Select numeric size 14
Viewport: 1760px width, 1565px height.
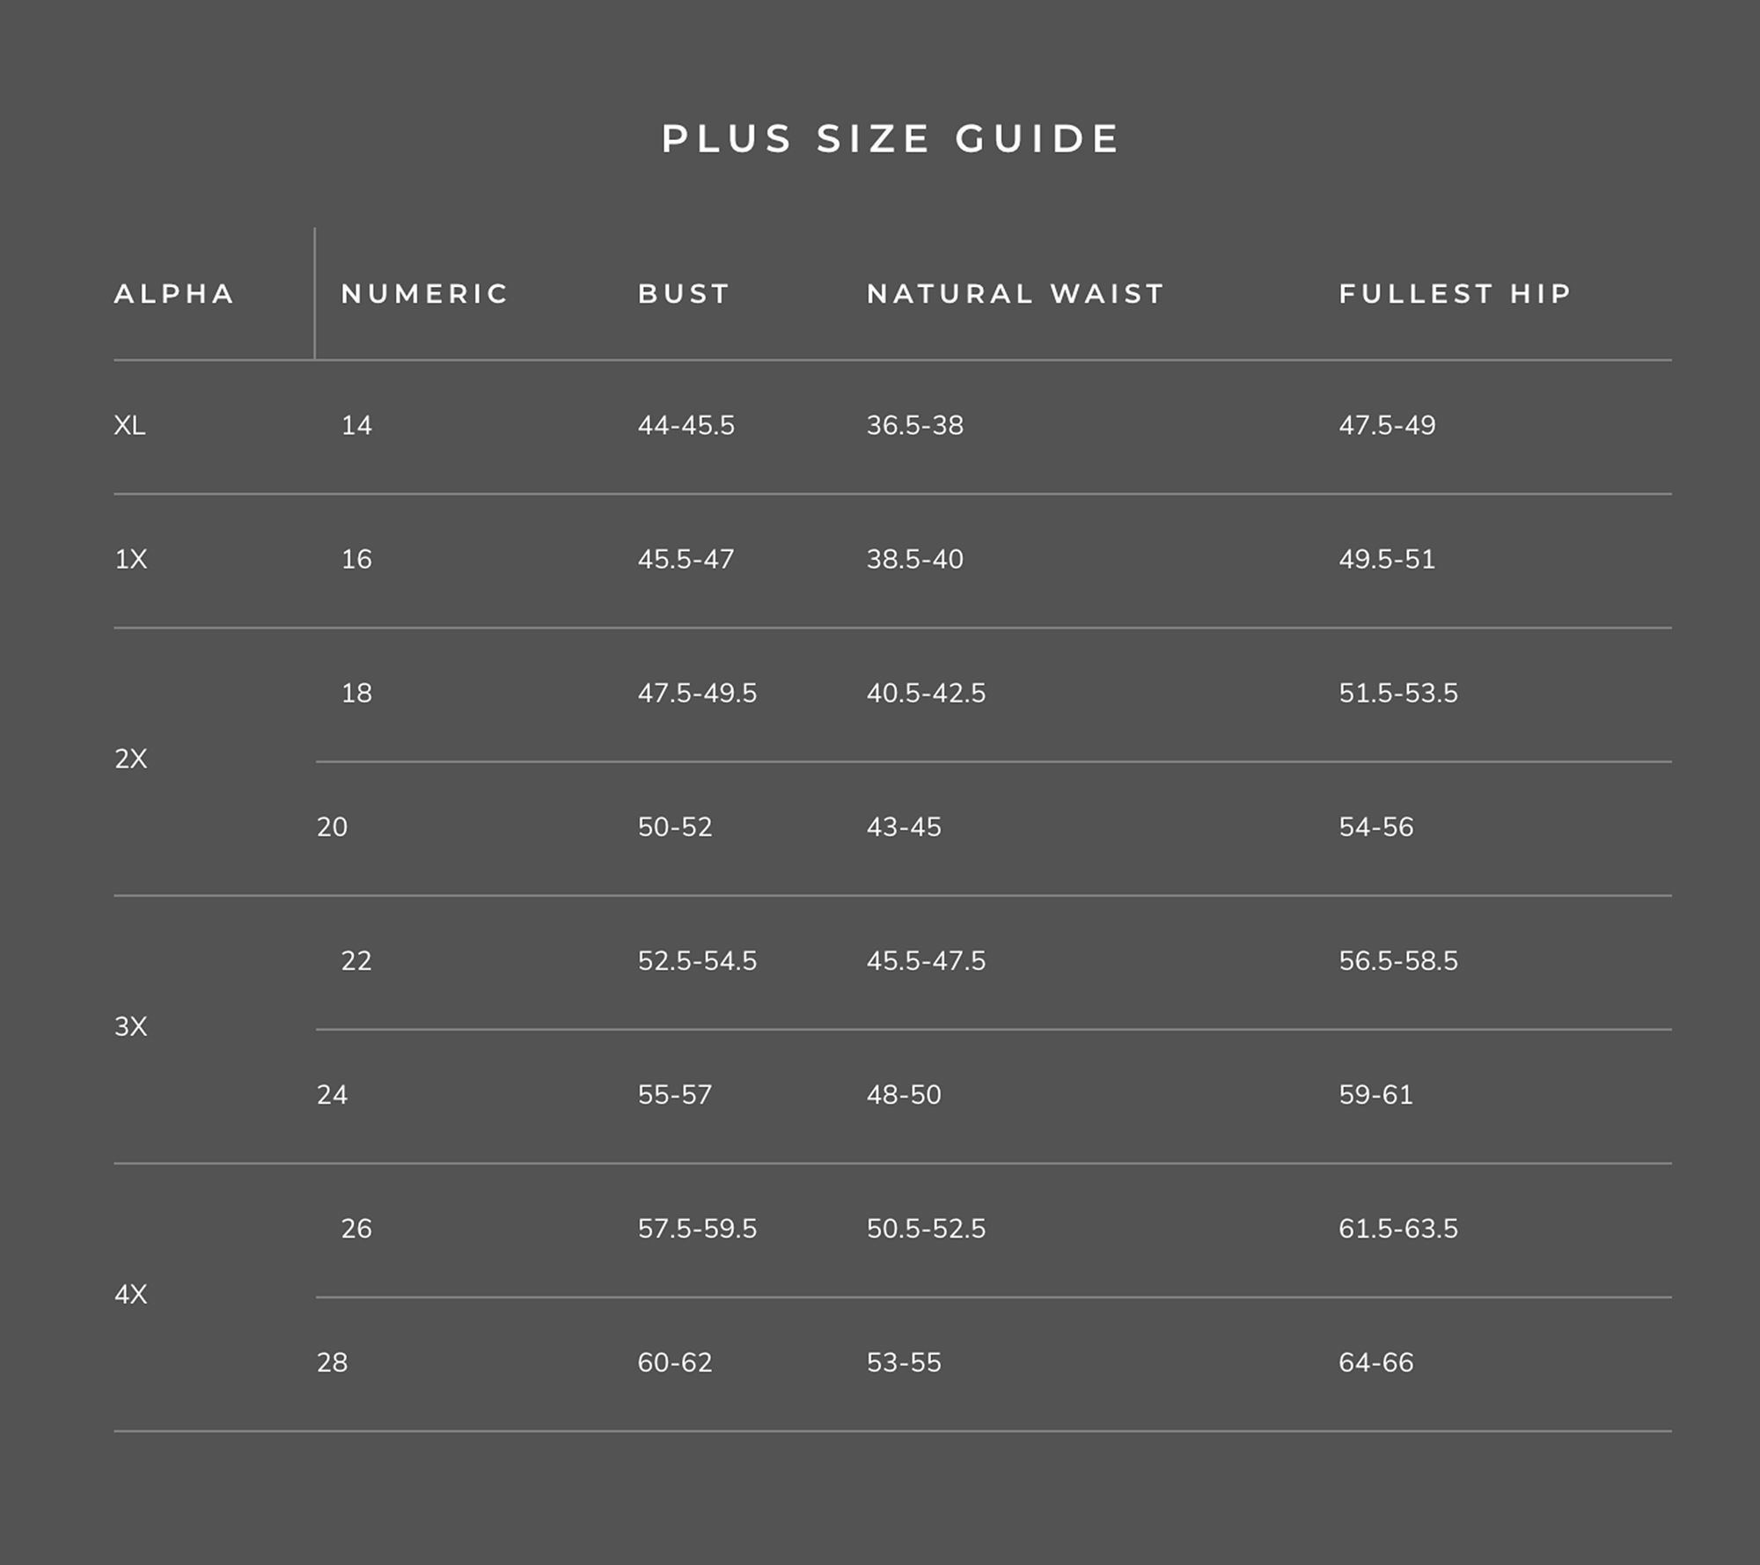(x=356, y=426)
